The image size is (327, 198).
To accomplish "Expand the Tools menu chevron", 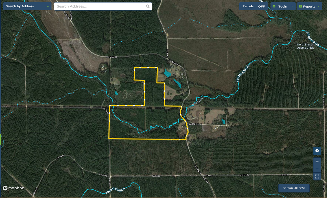I will 292,7.
